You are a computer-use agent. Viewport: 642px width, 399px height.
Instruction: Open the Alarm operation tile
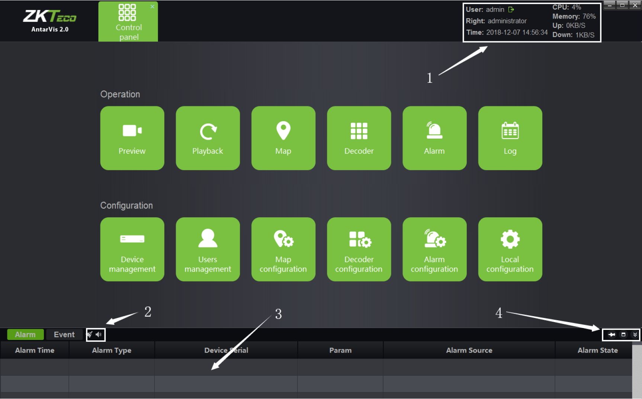(434, 138)
